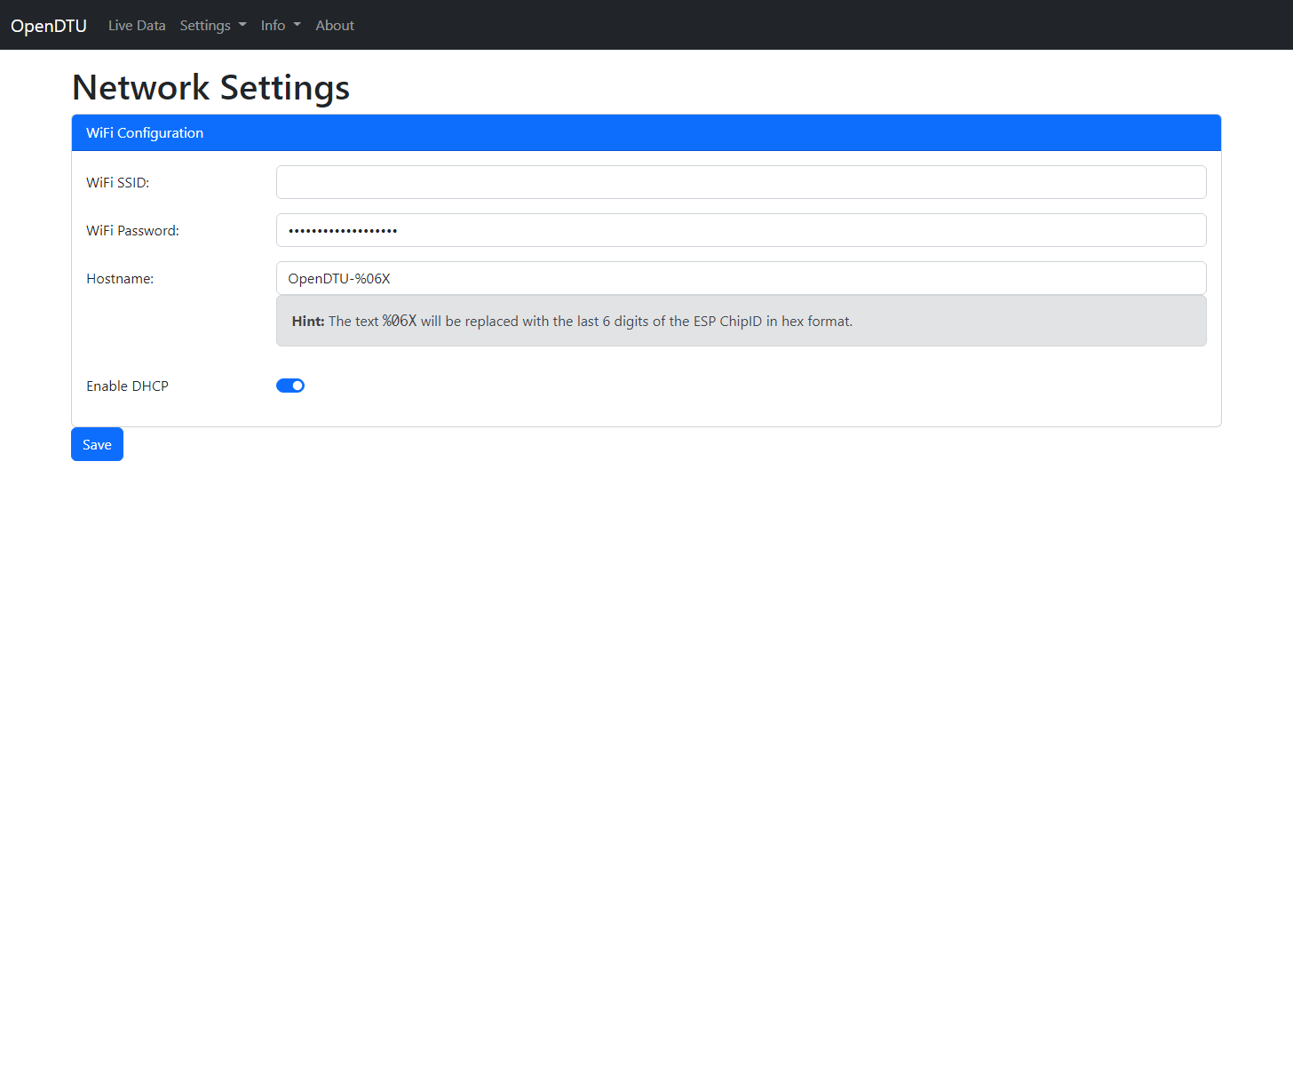This screenshot has width=1293, height=1066.
Task: Click the "Hostname:" label
Action: click(120, 279)
